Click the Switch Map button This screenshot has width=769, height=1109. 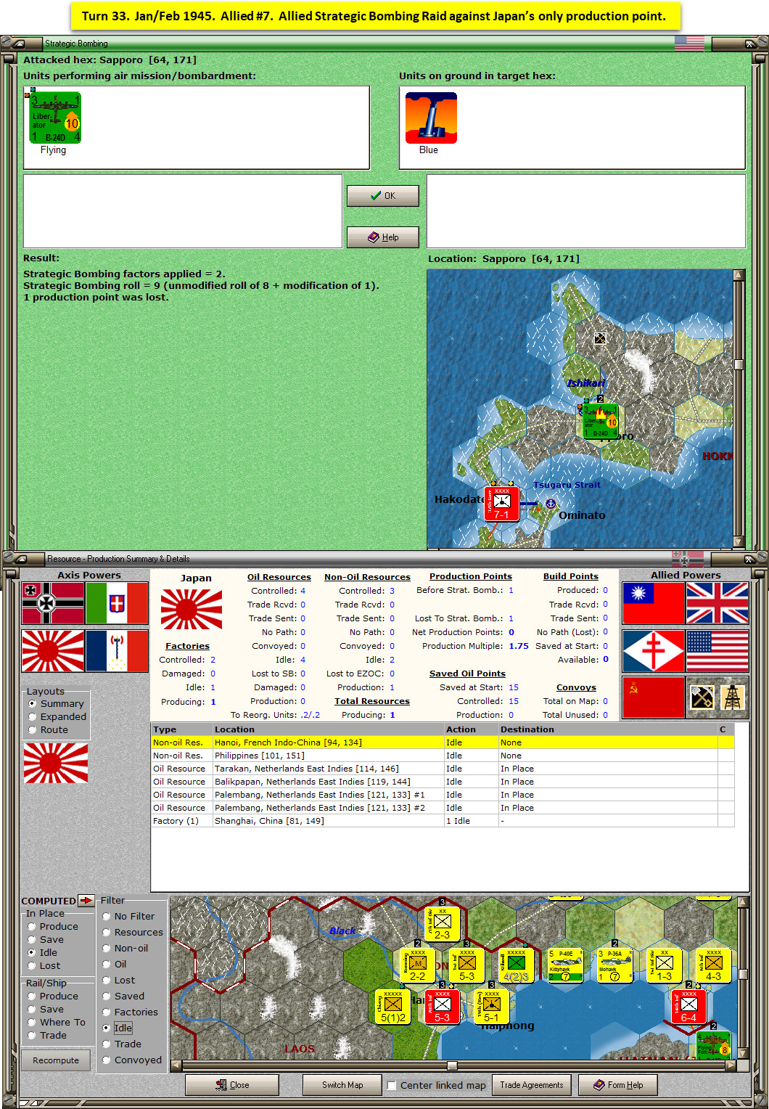pyautogui.click(x=342, y=1084)
